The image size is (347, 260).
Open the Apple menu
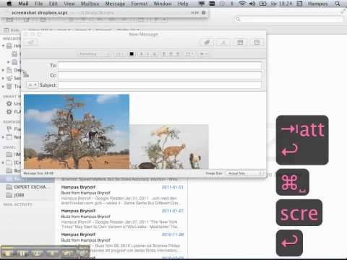click(x=9, y=4)
